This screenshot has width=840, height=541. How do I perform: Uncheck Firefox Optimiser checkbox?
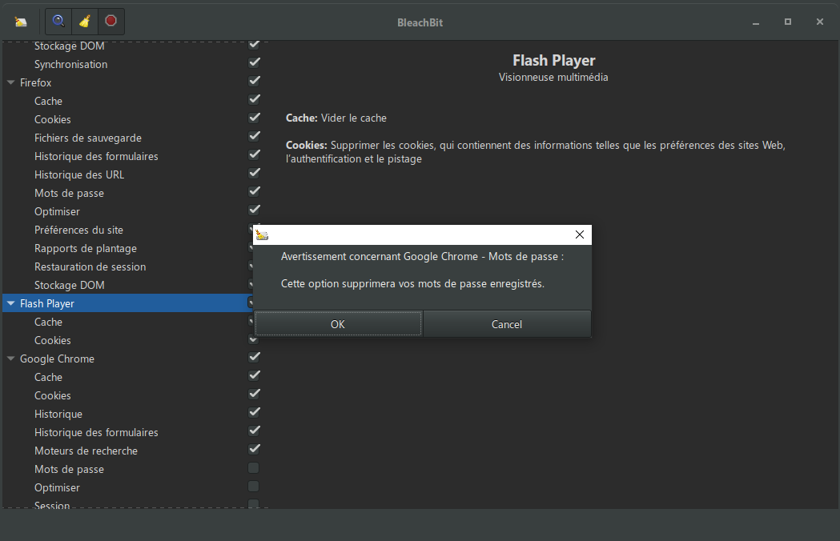[254, 210]
